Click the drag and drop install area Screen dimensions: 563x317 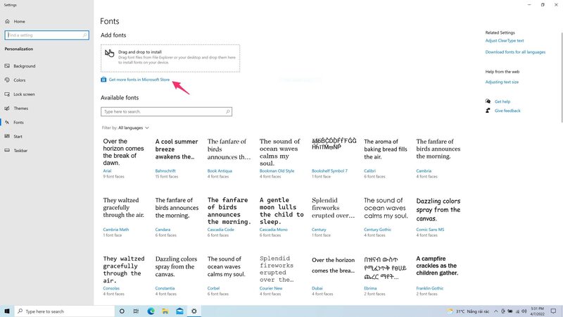(170, 58)
